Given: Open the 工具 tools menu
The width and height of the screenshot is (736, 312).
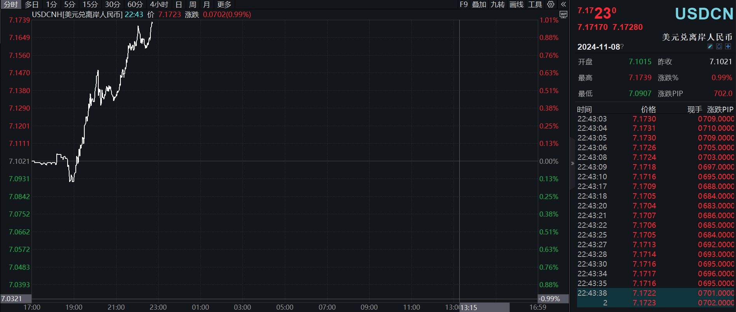Looking at the screenshot, I should pyautogui.click(x=535, y=5).
